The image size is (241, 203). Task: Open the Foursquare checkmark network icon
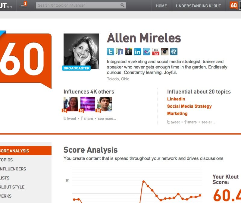click(147, 52)
